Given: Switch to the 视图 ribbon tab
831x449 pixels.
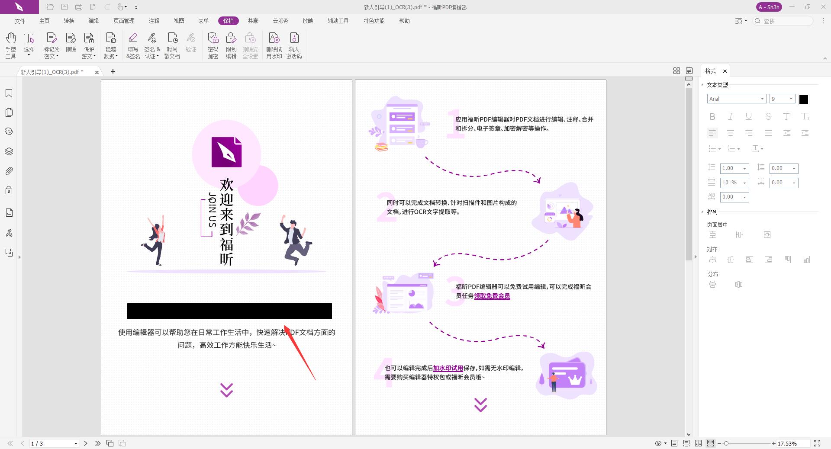Looking at the screenshot, I should [179, 20].
